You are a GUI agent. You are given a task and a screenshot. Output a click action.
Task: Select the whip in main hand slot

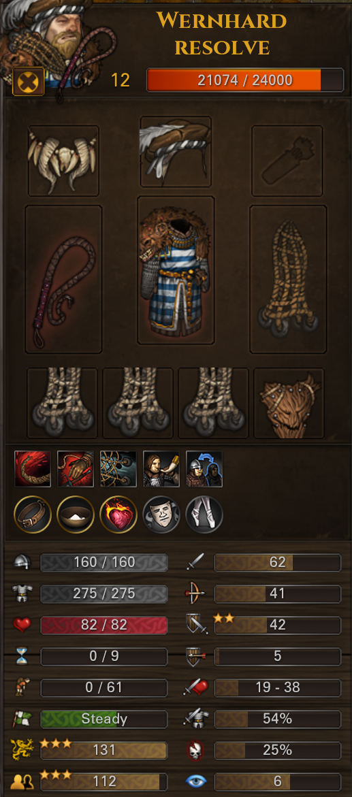(x=63, y=279)
